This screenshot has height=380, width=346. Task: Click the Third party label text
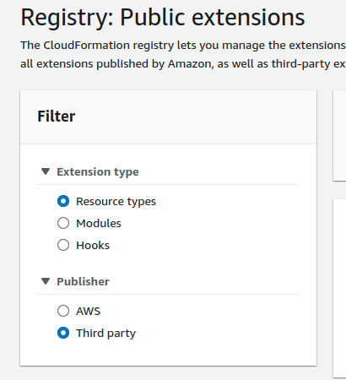click(x=106, y=334)
